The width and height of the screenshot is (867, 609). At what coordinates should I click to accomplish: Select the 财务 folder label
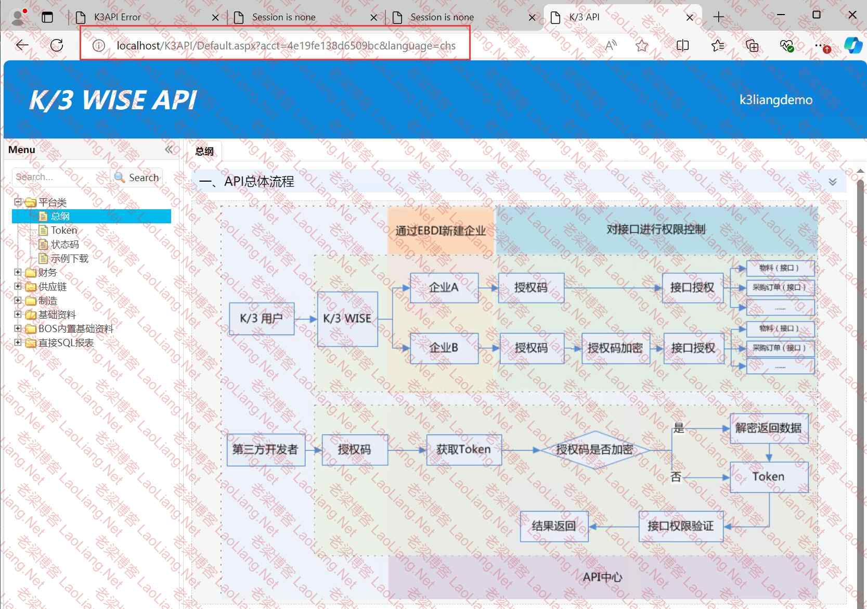point(48,272)
